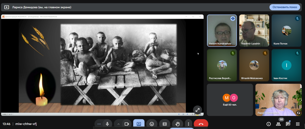
Task: Open audio settings via the three-dots next to the microphone
Action: [99, 124]
